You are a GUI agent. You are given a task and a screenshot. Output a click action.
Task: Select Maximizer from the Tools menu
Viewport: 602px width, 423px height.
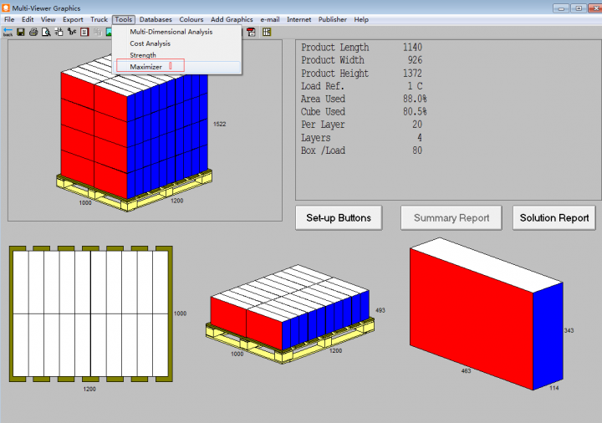point(146,67)
